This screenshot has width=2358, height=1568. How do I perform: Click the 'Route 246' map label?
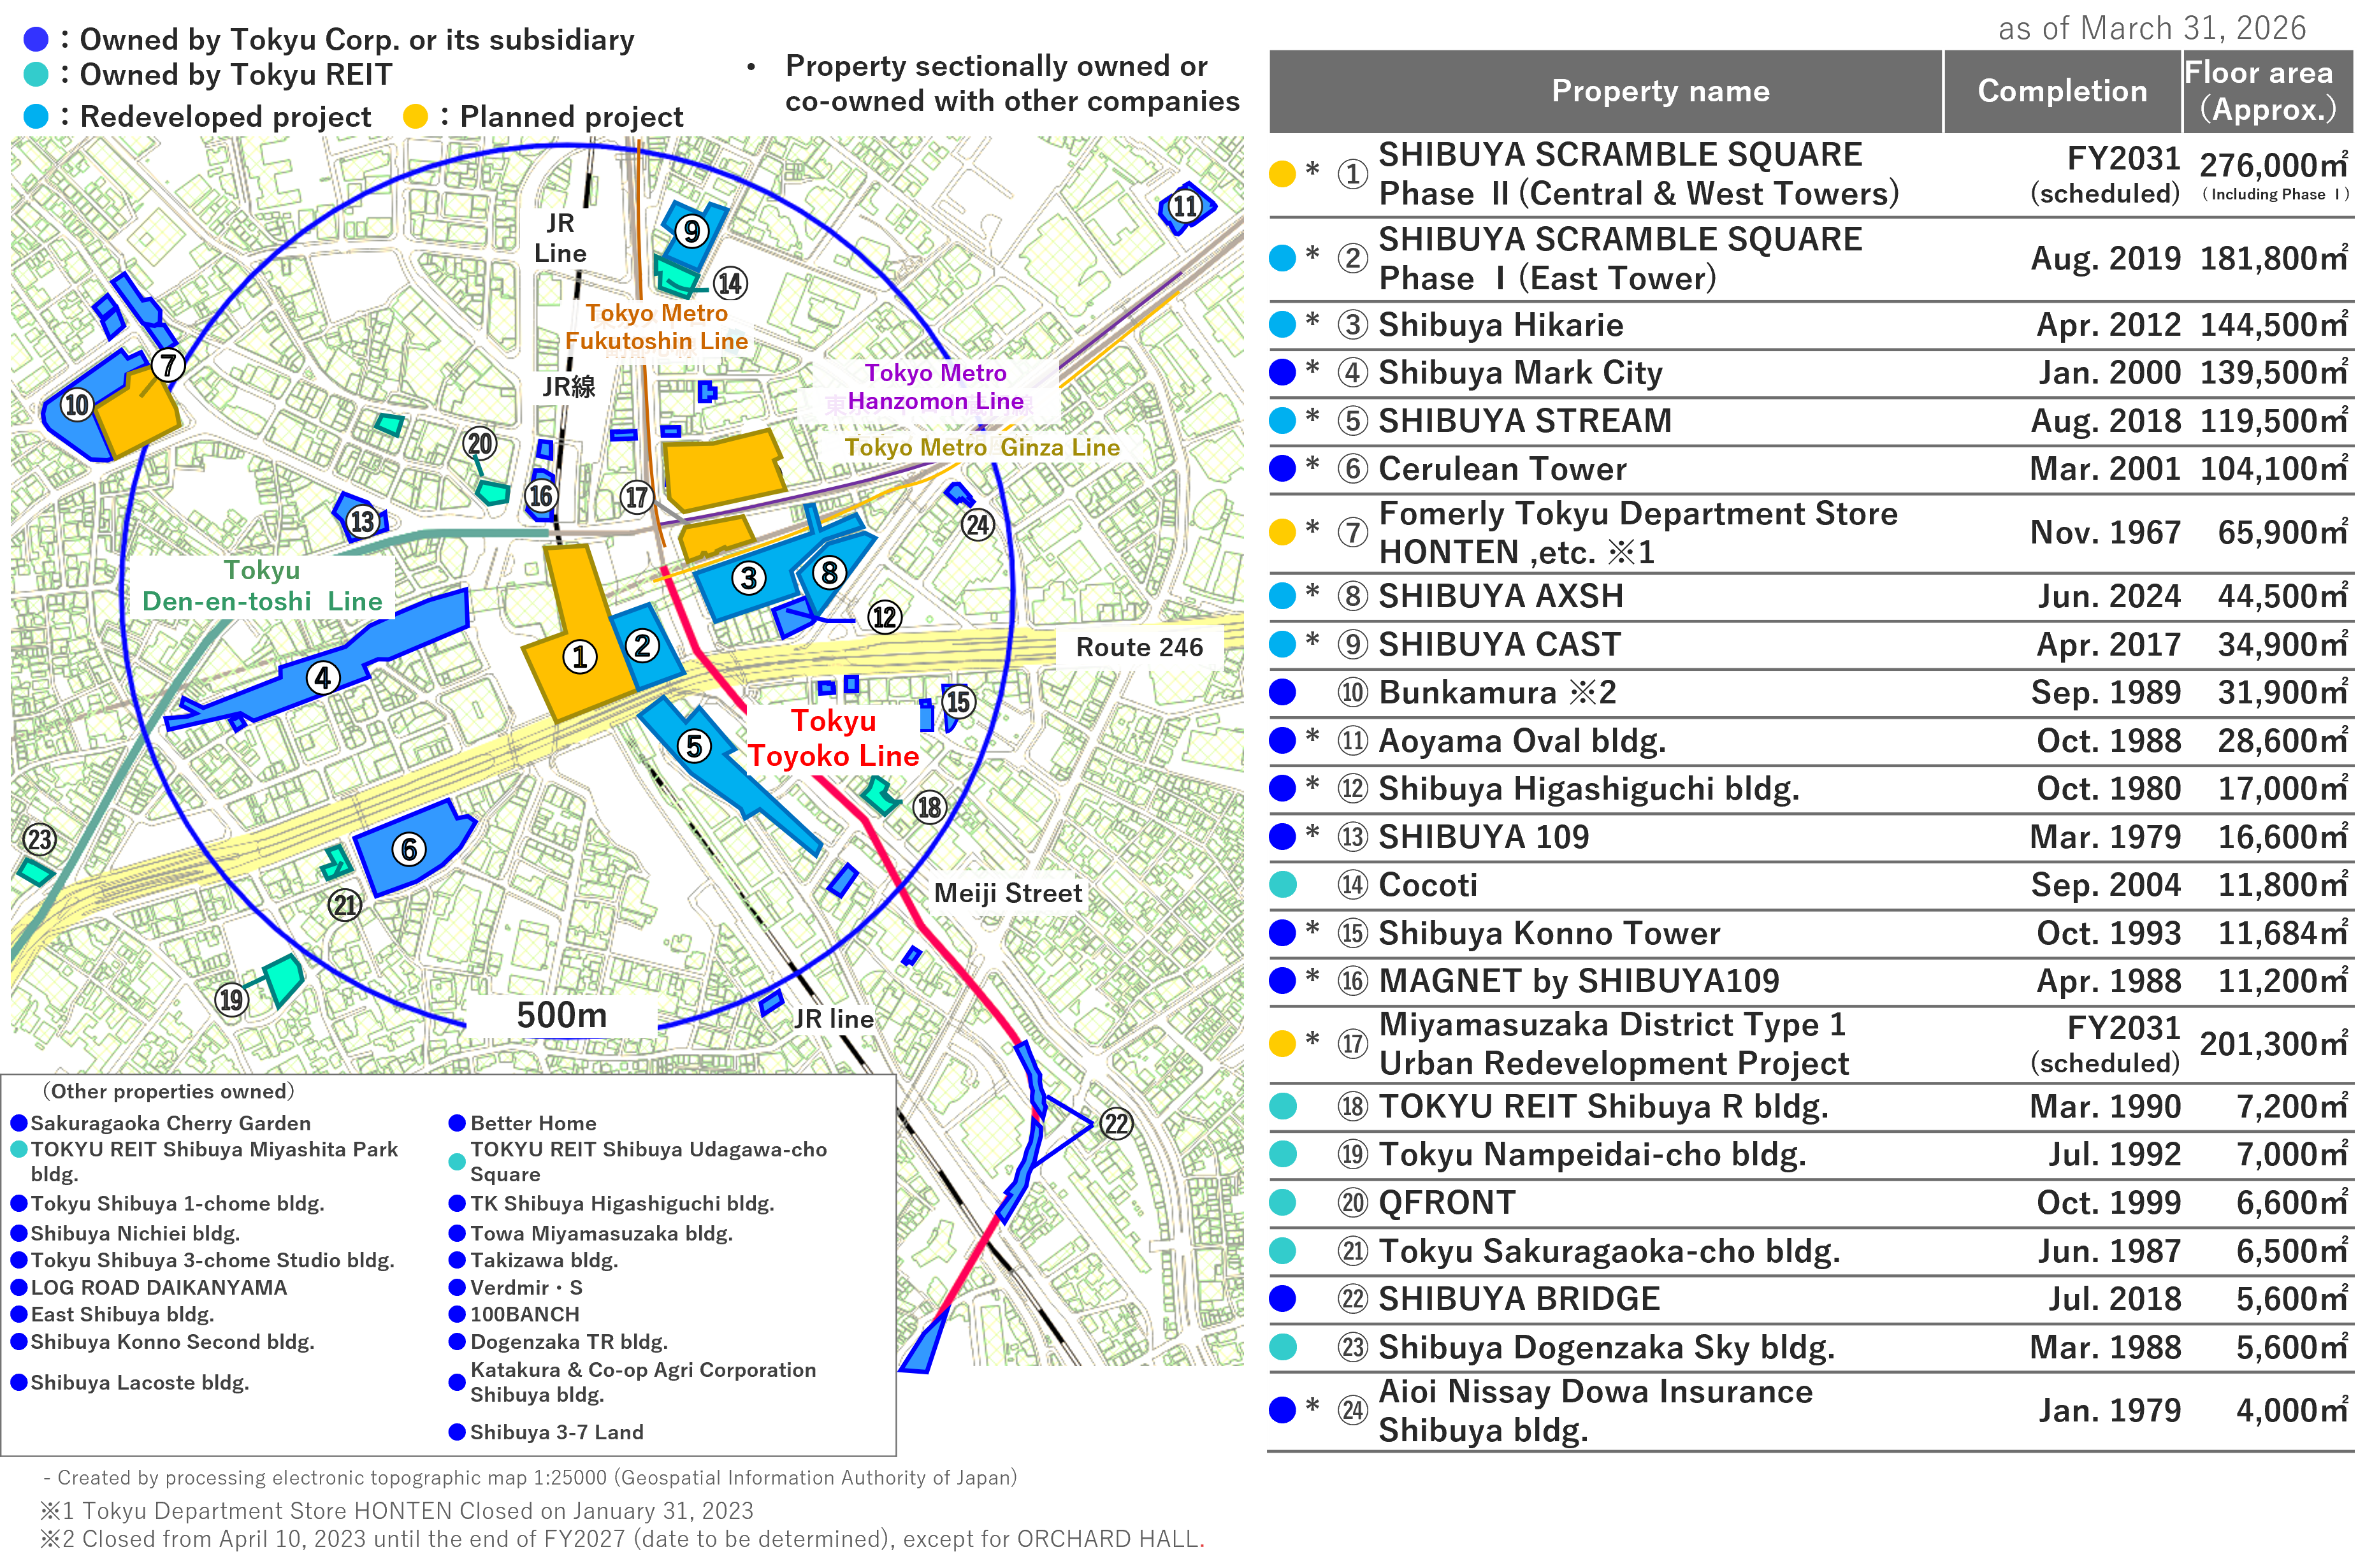point(1139,647)
